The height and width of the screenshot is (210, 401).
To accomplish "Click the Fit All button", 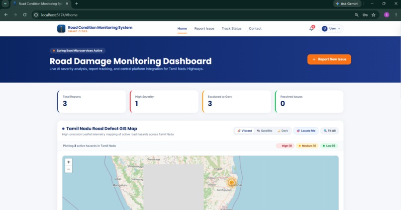I will pyautogui.click(x=329, y=131).
